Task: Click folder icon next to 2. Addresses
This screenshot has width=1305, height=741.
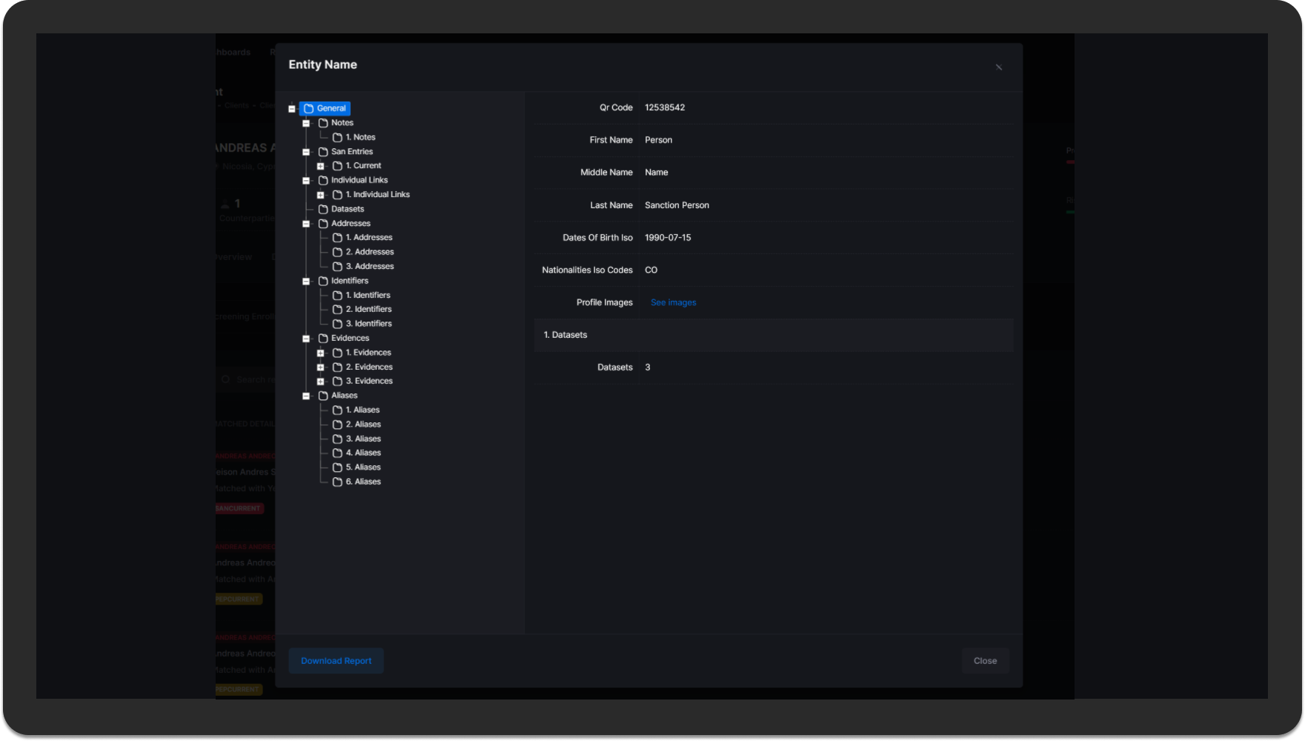Action: click(x=337, y=252)
